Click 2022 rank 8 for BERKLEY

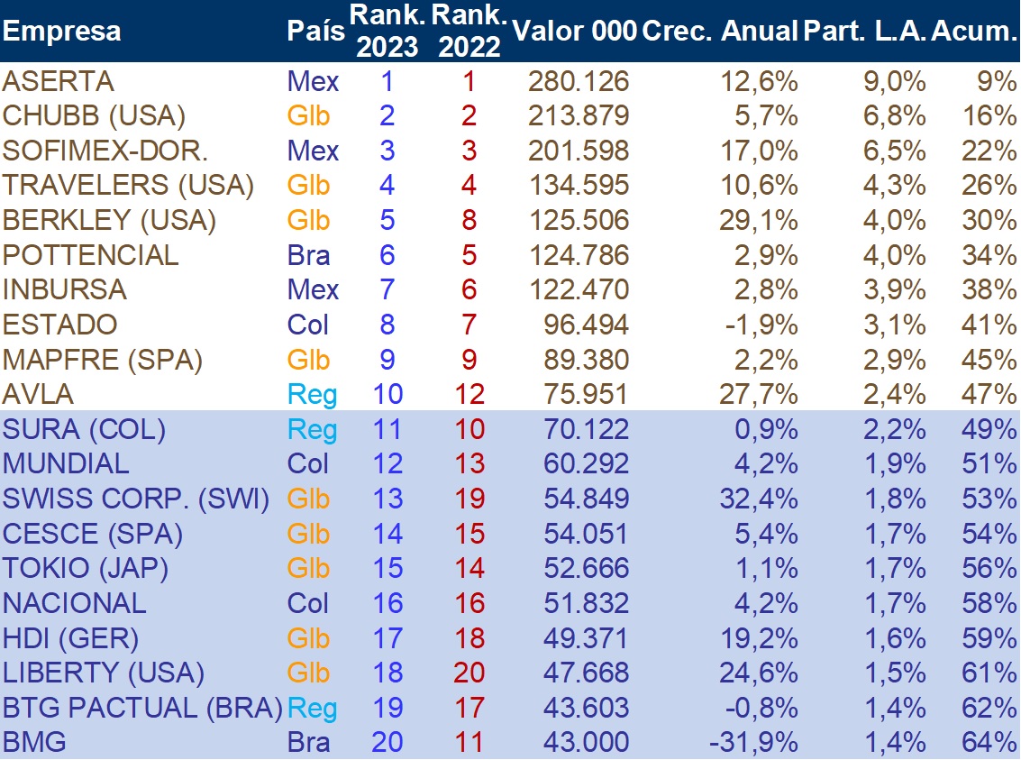point(469,220)
